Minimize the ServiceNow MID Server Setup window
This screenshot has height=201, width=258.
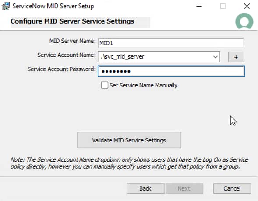199,6
